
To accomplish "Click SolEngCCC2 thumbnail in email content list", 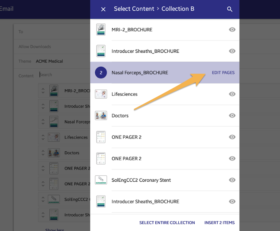I will coord(54,199).
